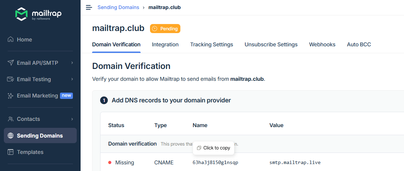Click the Home house icon
This screenshot has width=404, height=171.
point(11,39)
